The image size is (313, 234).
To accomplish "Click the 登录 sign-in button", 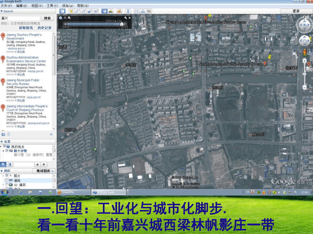I will (x=296, y=11).
